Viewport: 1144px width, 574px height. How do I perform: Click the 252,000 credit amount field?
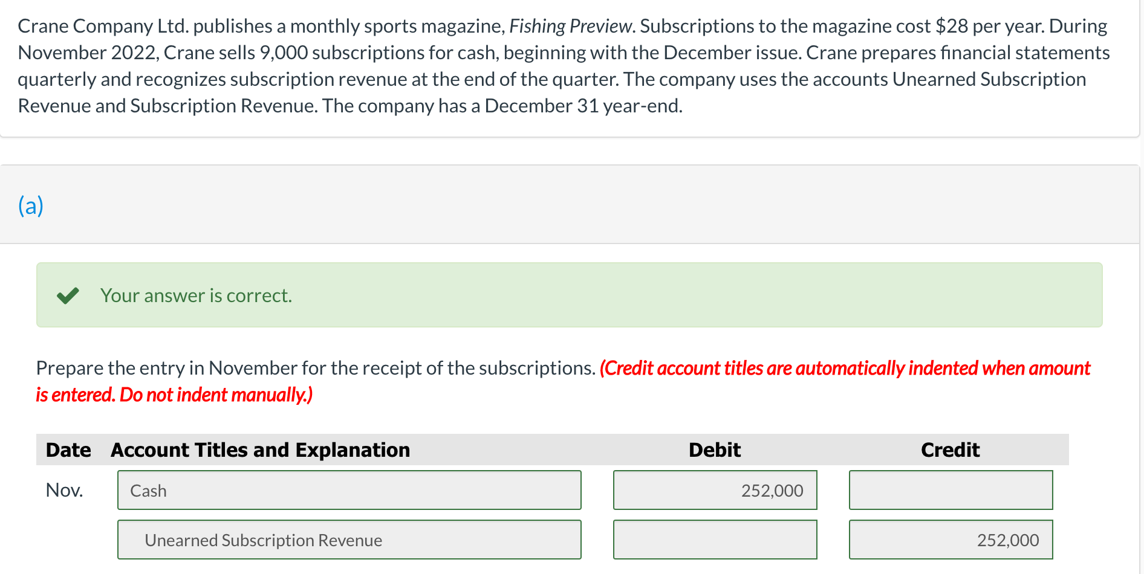click(x=950, y=540)
